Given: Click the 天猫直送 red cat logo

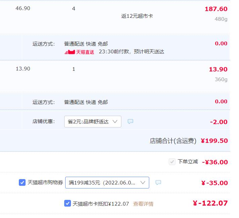Looking at the screenshot, I should (70, 52).
